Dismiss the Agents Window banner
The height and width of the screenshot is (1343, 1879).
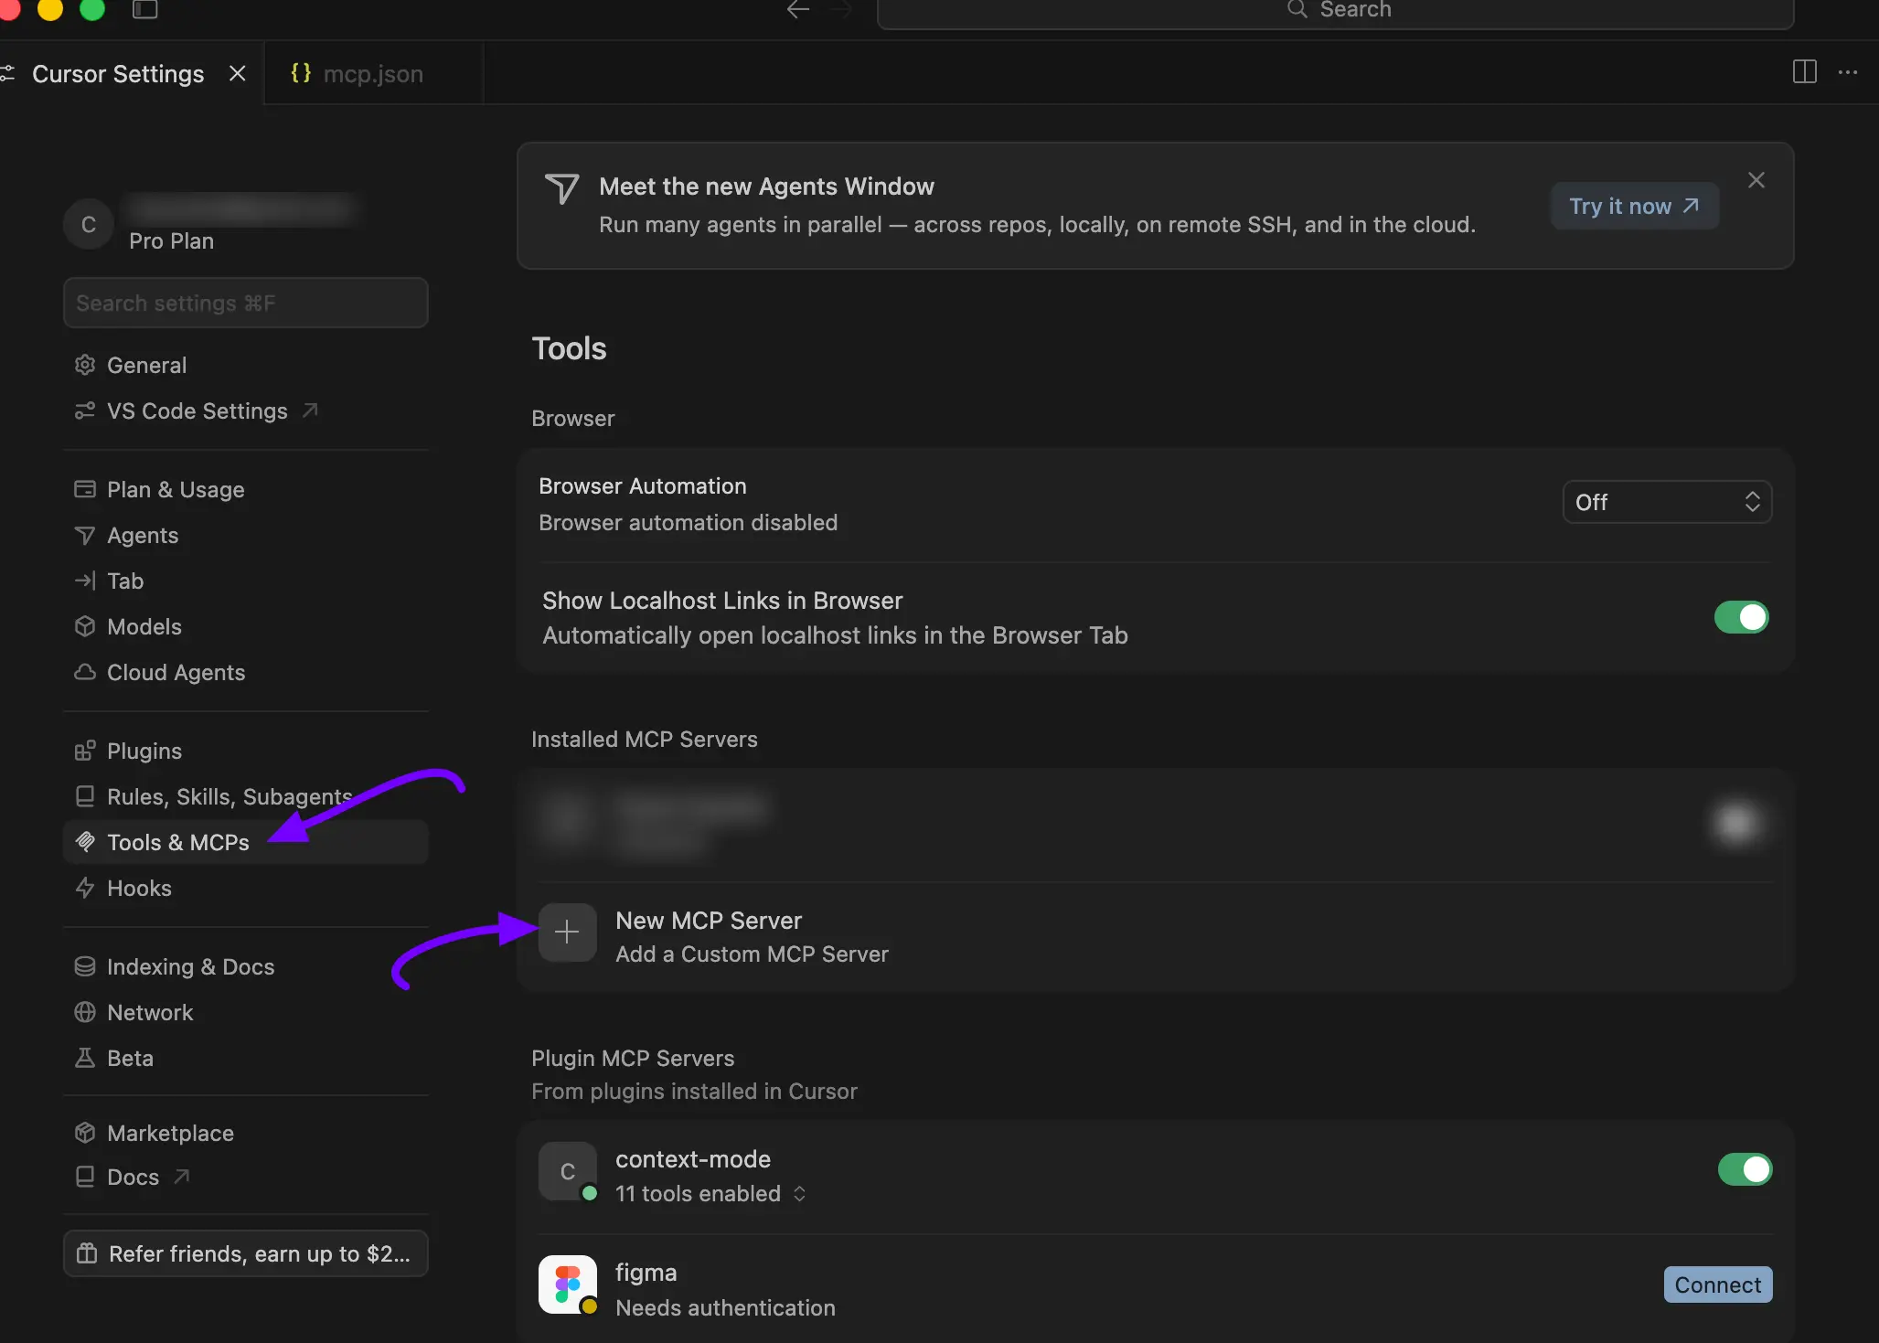pos(1756,180)
